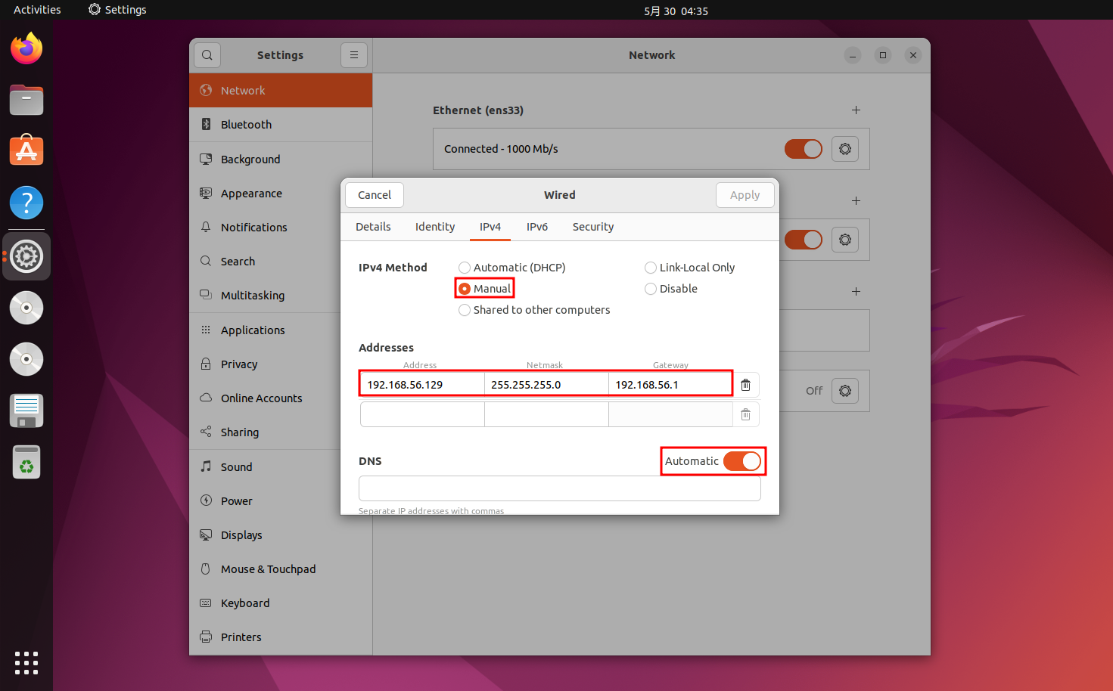1113x691 pixels.
Task: Click the settings search magnifier icon
Action: coord(207,55)
